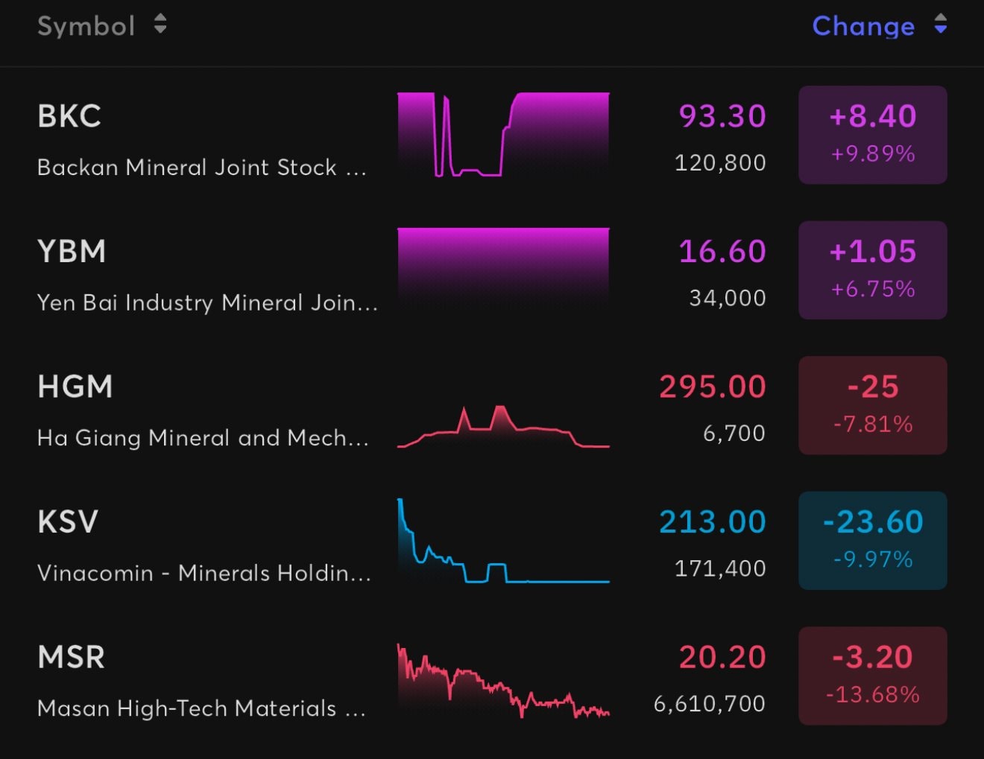Tap the BKC +8.40 change badge
The width and height of the screenshot is (984, 759).
click(x=873, y=135)
